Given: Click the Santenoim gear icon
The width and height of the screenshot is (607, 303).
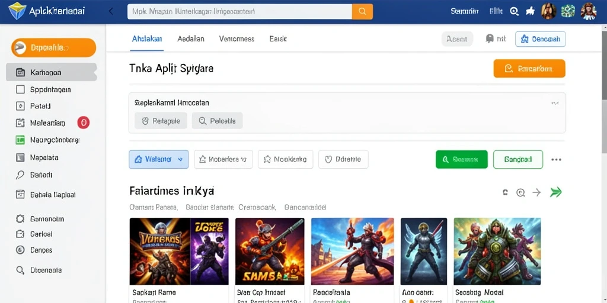Looking at the screenshot, I should click(20, 219).
